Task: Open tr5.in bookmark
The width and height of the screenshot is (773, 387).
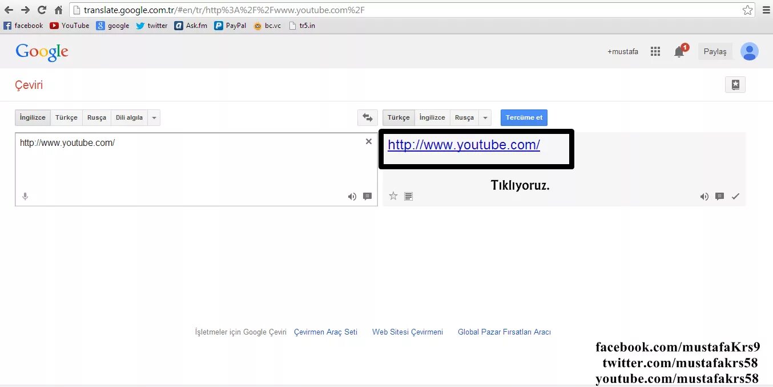Action: 303,26
